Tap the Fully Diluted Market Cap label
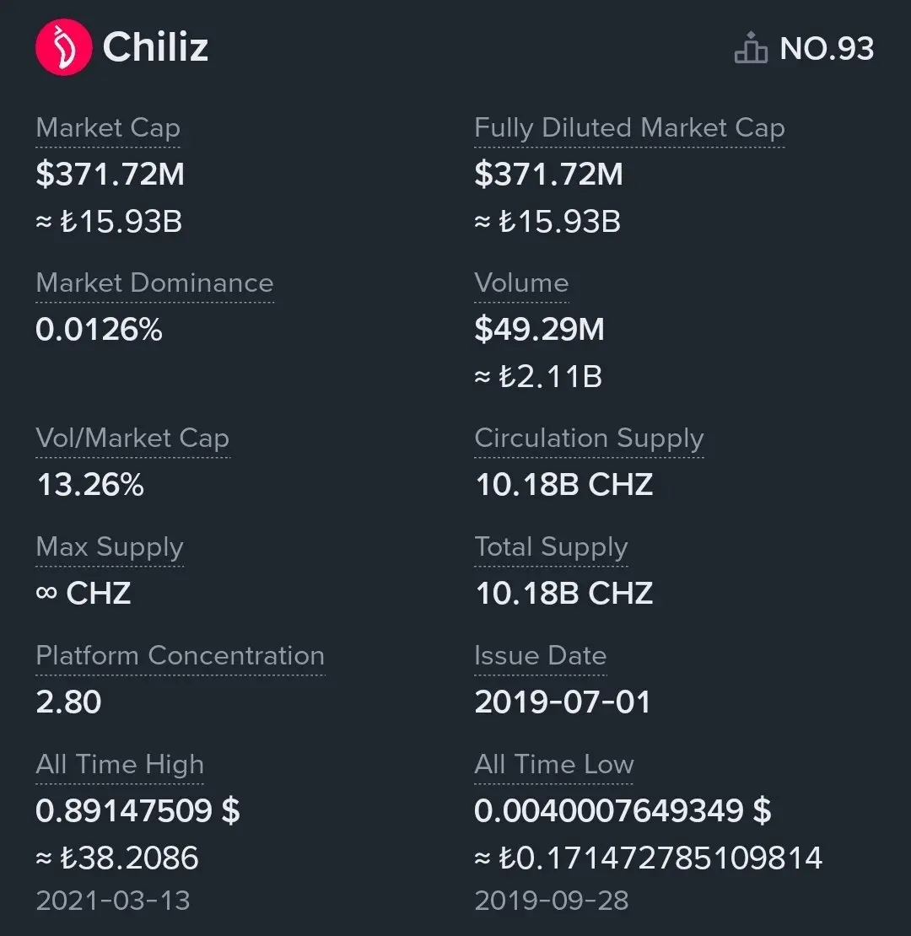The height and width of the screenshot is (936, 911). pos(629,128)
